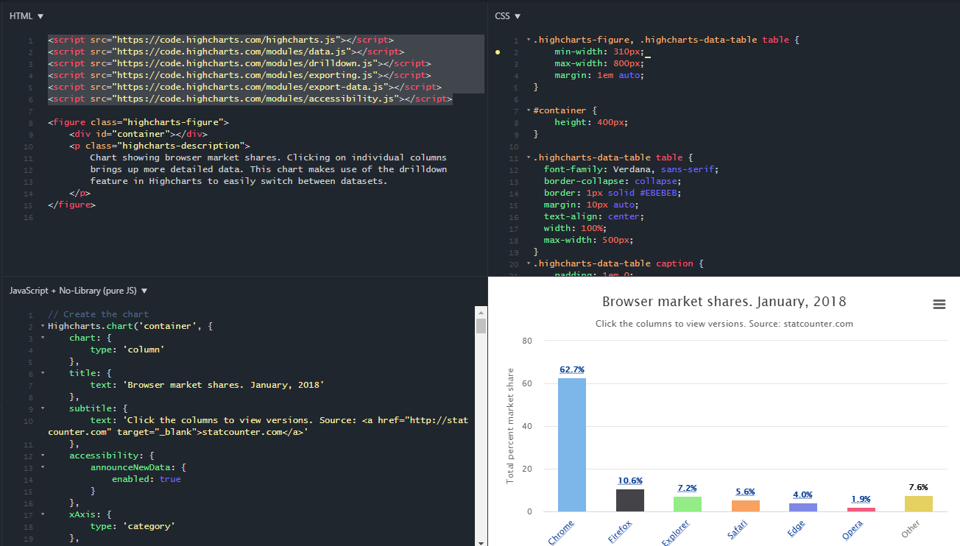Click the 'font-family: Verdana, sans-serif;' line
The height and width of the screenshot is (546, 960).
[x=631, y=169]
